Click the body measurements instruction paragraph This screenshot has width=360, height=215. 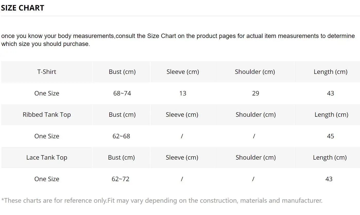[178, 40]
